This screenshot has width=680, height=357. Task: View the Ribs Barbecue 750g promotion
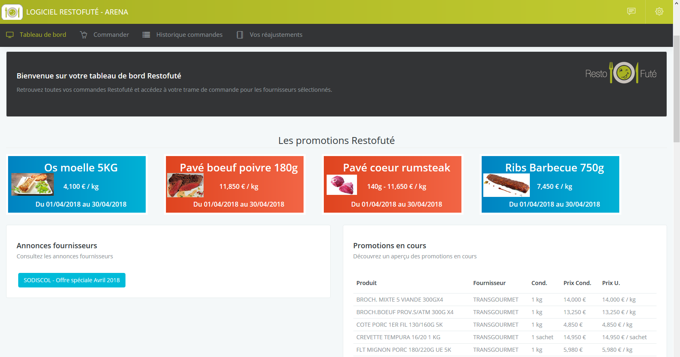tap(550, 184)
